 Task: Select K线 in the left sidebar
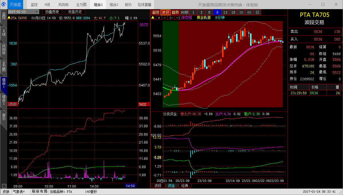(4, 32)
